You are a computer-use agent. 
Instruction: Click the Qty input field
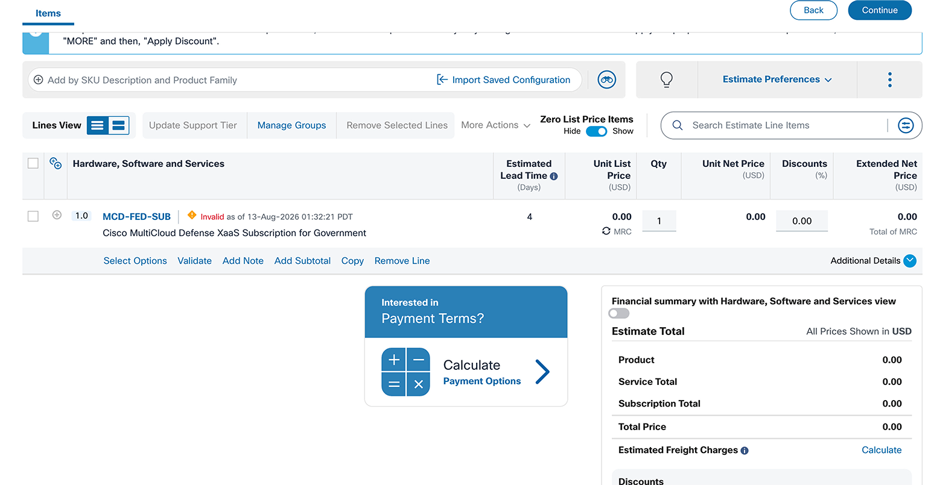(659, 221)
